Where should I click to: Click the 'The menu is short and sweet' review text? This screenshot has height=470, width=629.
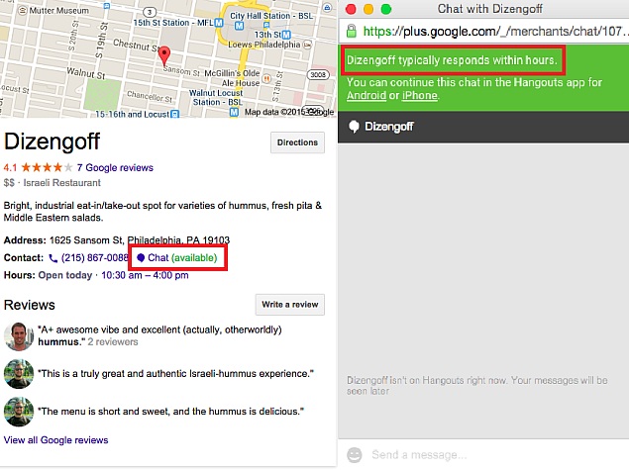(171, 412)
